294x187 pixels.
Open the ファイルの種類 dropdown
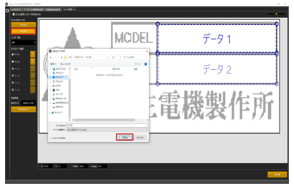(x=107, y=130)
